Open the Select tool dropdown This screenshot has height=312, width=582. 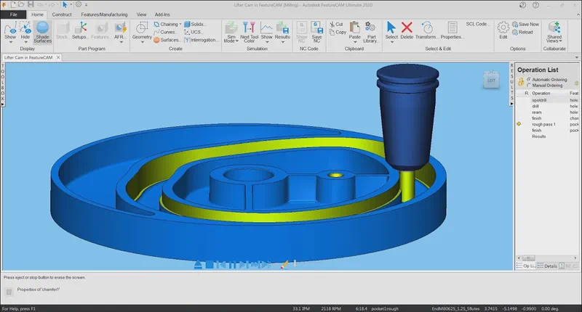pos(391,42)
